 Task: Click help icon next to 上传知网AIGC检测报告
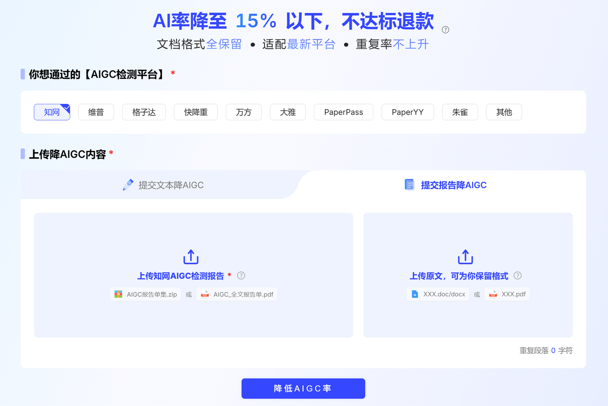coord(241,275)
